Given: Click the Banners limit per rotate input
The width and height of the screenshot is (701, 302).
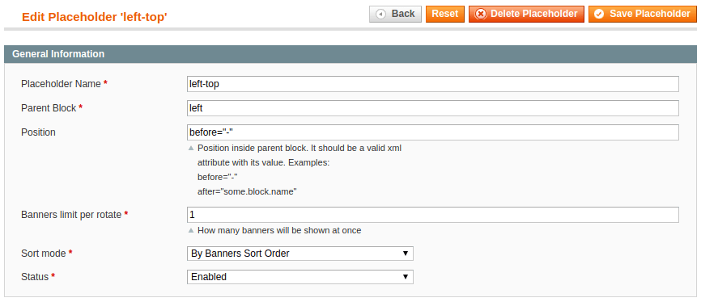Looking at the screenshot, I should [433, 215].
